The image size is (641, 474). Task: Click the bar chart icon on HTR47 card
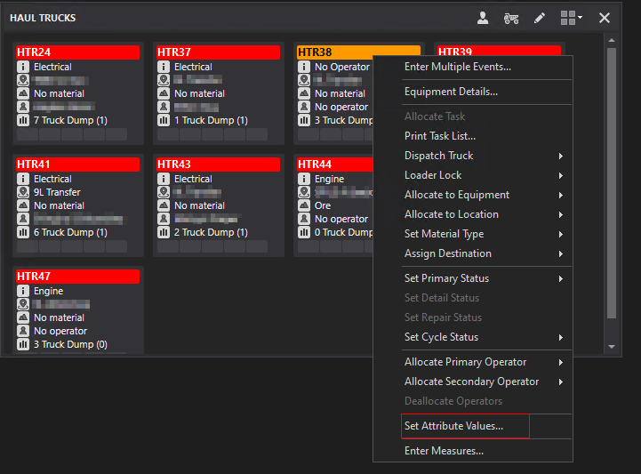[x=23, y=344]
